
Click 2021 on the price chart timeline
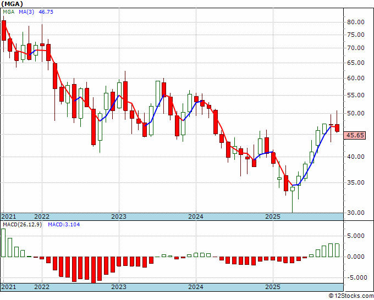(9, 216)
